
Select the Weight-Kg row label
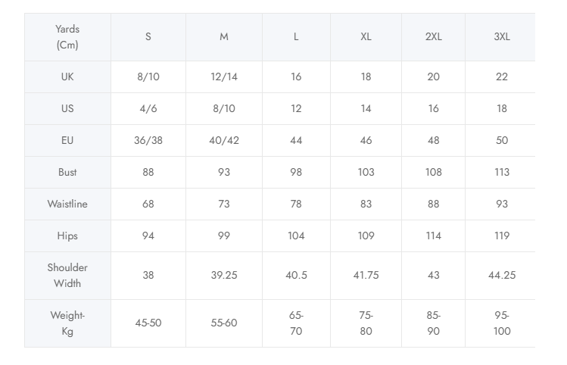[x=67, y=323]
